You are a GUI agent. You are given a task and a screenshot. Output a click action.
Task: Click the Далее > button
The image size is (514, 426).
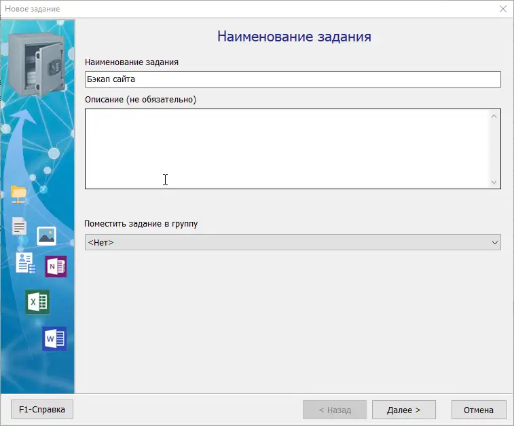point(403,410)
